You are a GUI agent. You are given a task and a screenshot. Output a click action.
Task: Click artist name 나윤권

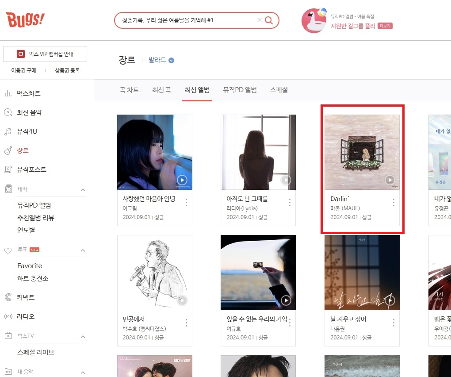337,329
